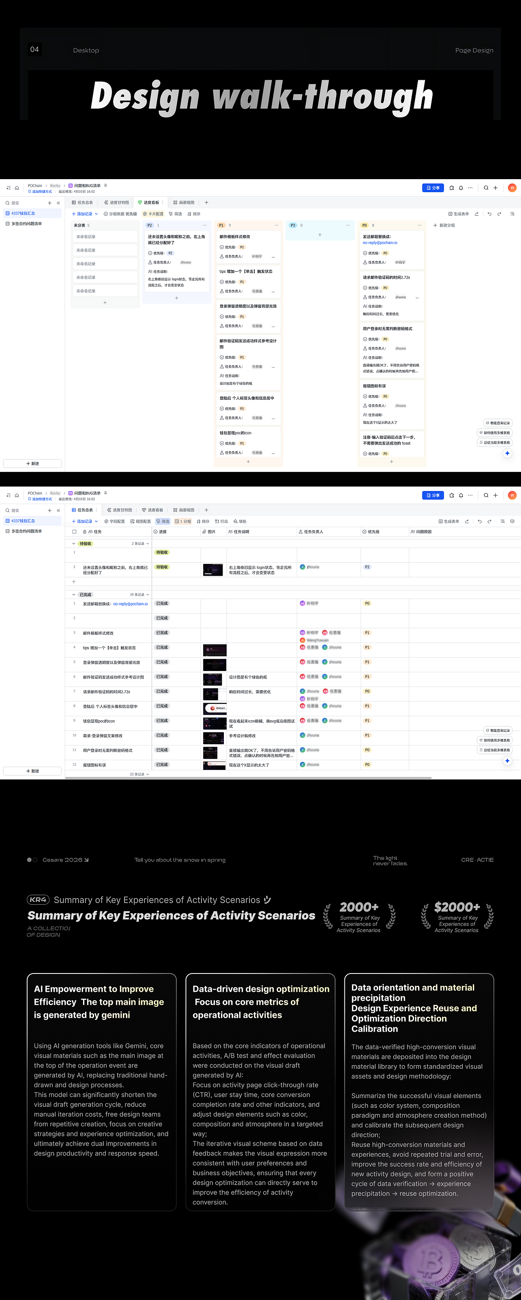The height and width of the screenshot is (1300, 521).
Task: Toggle select-all checkbox in table header
Action: (74, 532)
